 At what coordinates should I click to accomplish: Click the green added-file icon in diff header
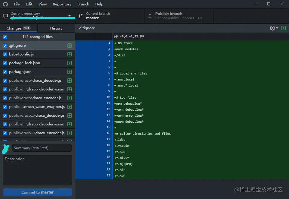284,28
